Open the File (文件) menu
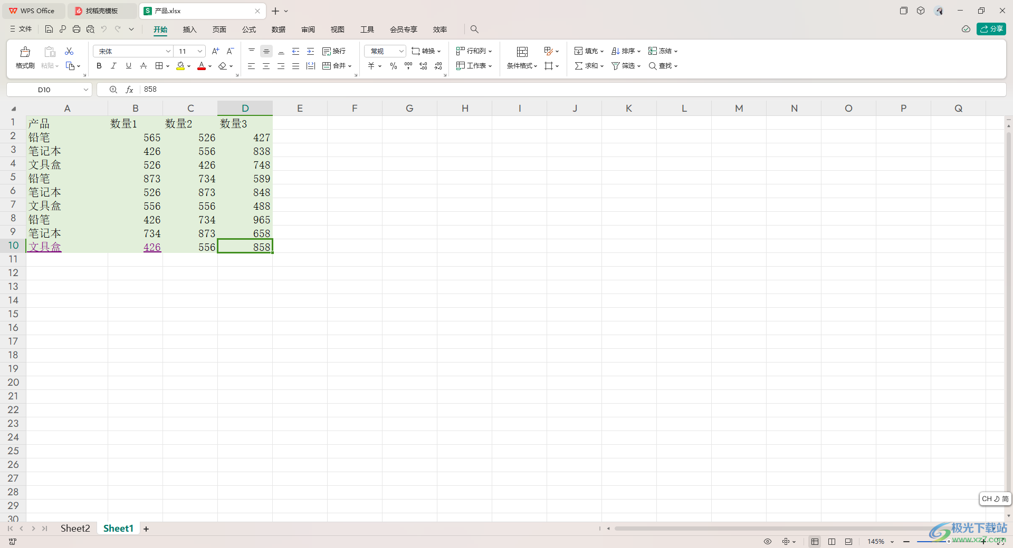The height and width of the screenshot is (548, 1013). 21,30
